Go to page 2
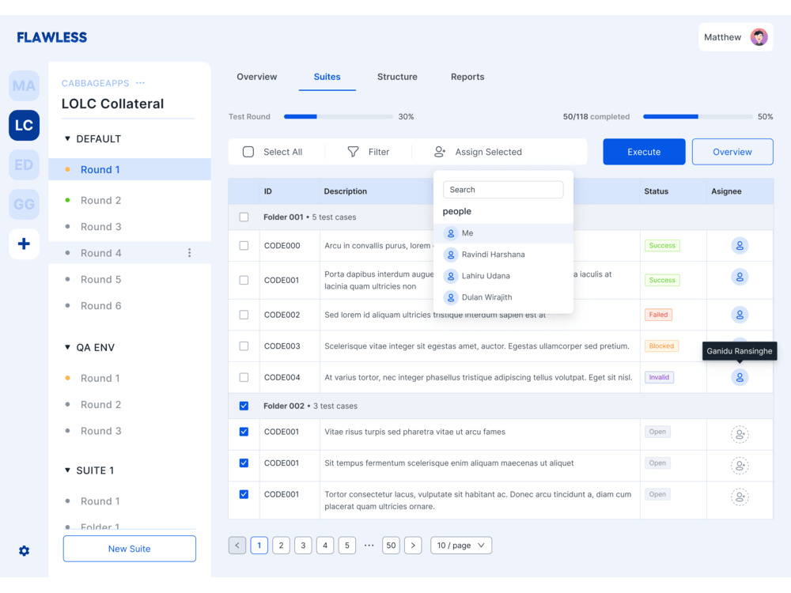The width and height of the screenshot is (791, 593). pos(281,545)
